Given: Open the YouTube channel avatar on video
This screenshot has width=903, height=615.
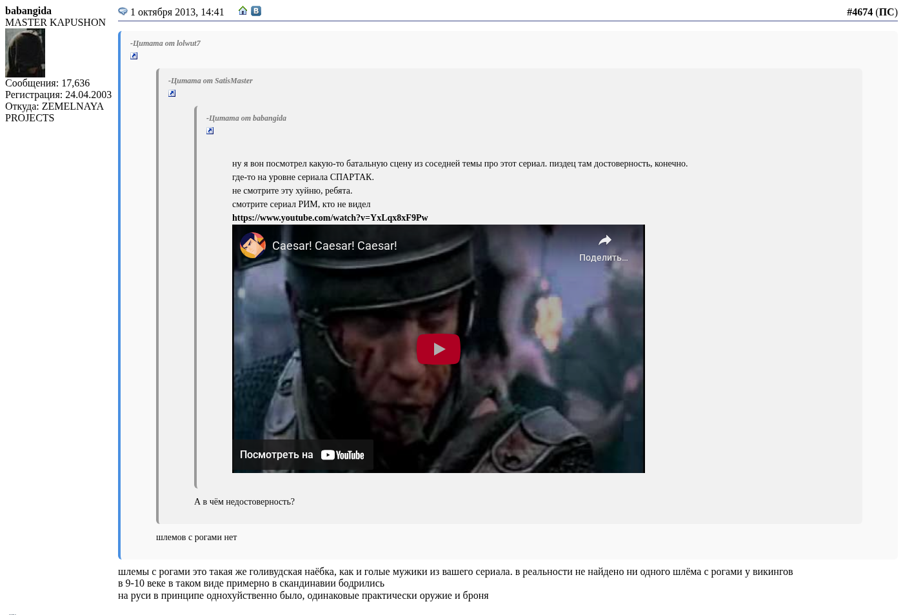Looking at the screenshot, I should [x=253, y=246].
